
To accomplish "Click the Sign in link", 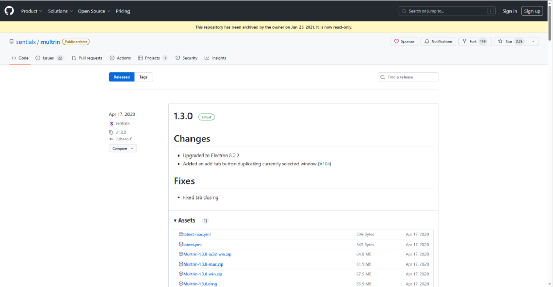I will [x=509, y=11].
